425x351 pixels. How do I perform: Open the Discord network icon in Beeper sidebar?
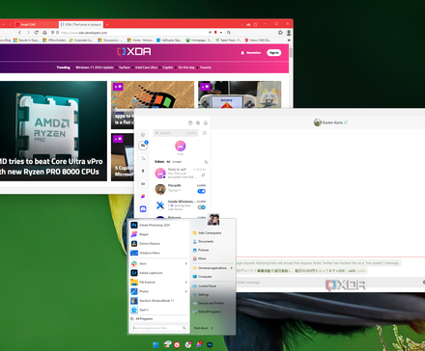coord(143,209)
